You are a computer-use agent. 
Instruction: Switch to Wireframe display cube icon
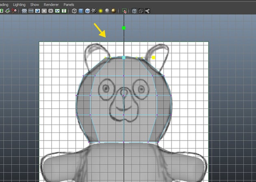pyautogui.click(x=74, y=11)
